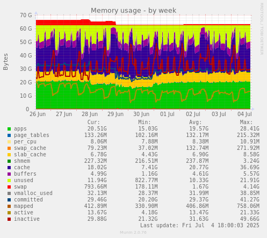267x238 pixels.
Task: Click the active olive legend swatch
Action: (9, 213)
